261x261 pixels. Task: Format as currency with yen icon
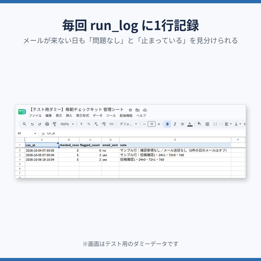(81, 124)
